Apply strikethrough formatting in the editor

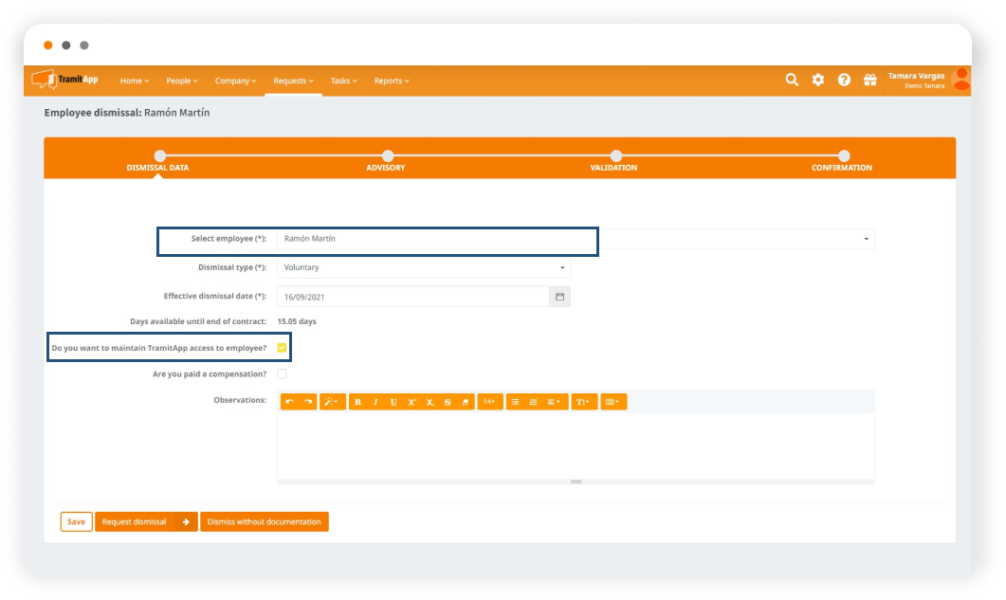coord(448,402)
